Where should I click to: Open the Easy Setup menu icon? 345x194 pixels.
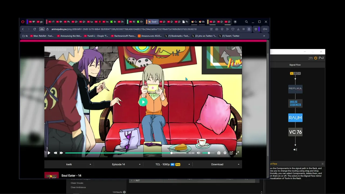pyautogui.click(x=244, y=29)
